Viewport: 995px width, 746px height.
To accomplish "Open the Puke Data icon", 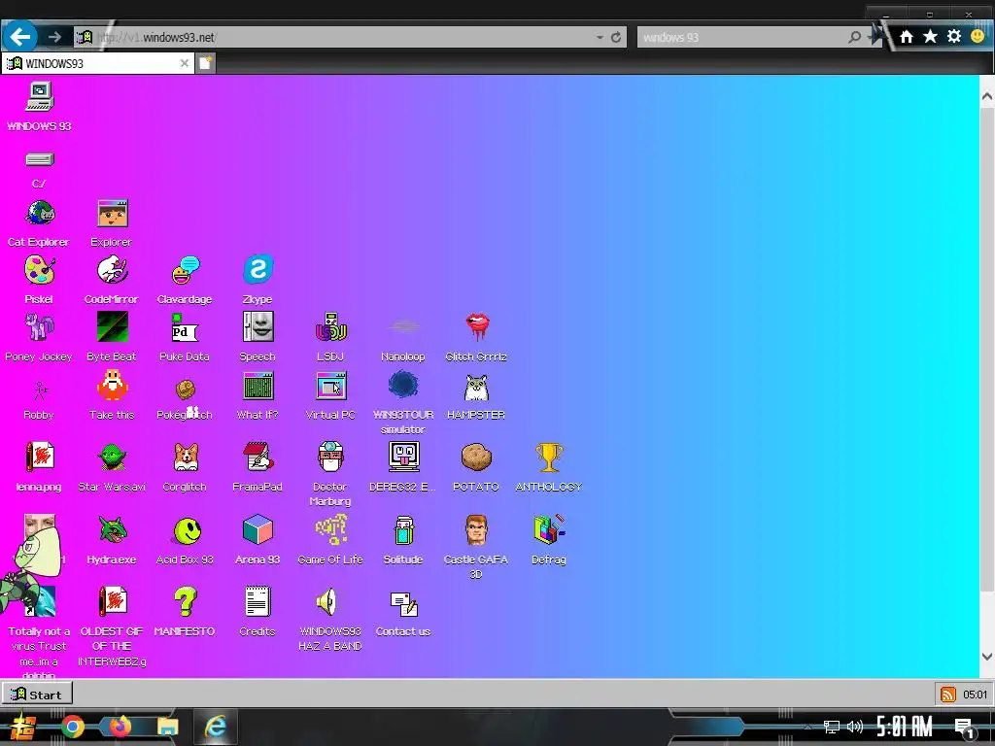I will pos(186,327).
